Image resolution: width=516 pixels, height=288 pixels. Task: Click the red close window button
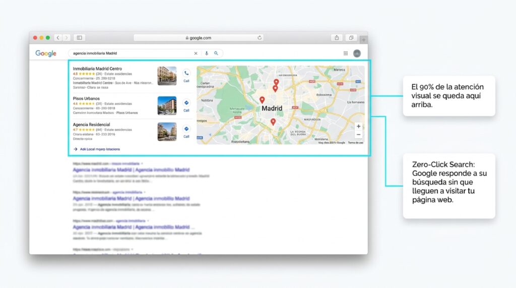point(35,37)
